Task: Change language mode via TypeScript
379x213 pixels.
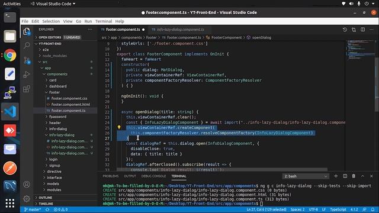Action: click(338, 209)
